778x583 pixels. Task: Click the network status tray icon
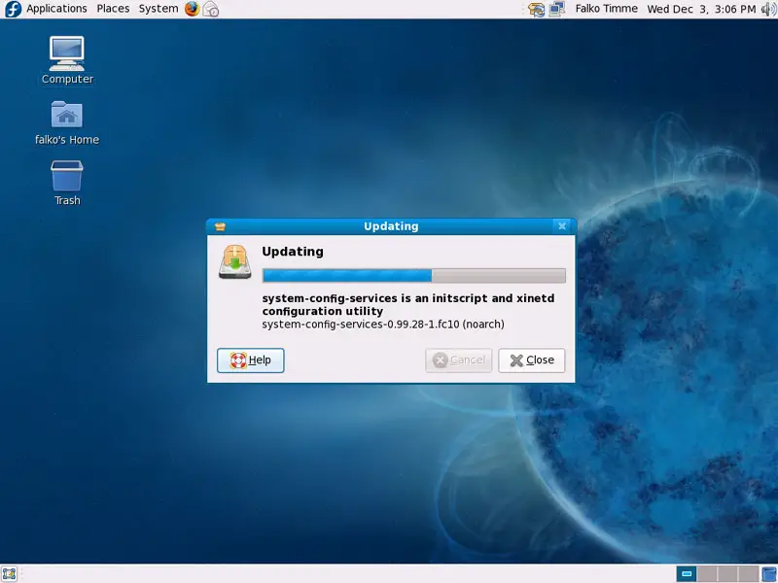[x=556, y=9]
